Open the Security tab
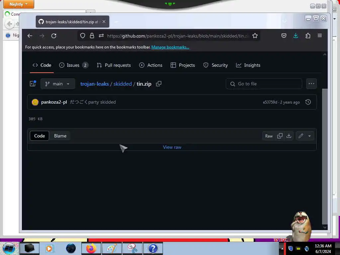This screenshot has width=340, height=255. (215, 65)
